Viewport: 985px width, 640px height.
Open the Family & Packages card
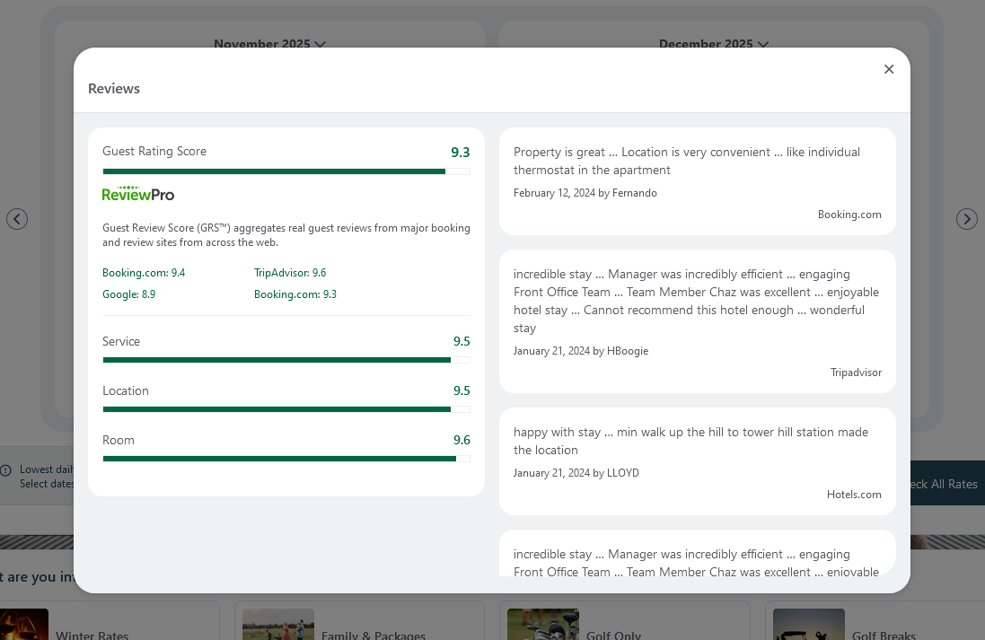click(x=359, y=622)
